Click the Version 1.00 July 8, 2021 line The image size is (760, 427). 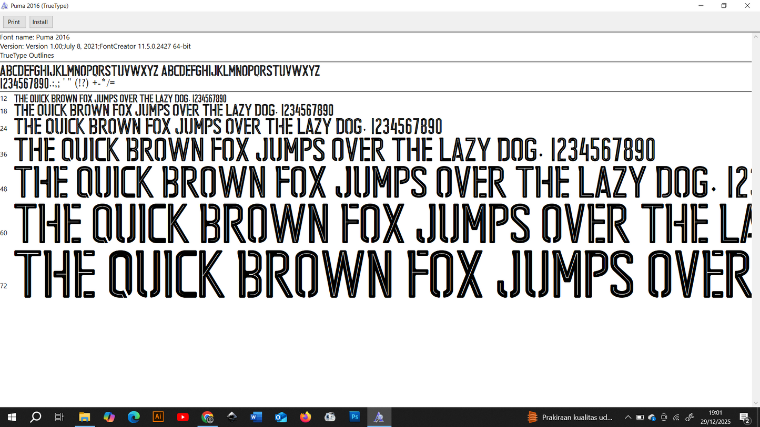point(95,46)
